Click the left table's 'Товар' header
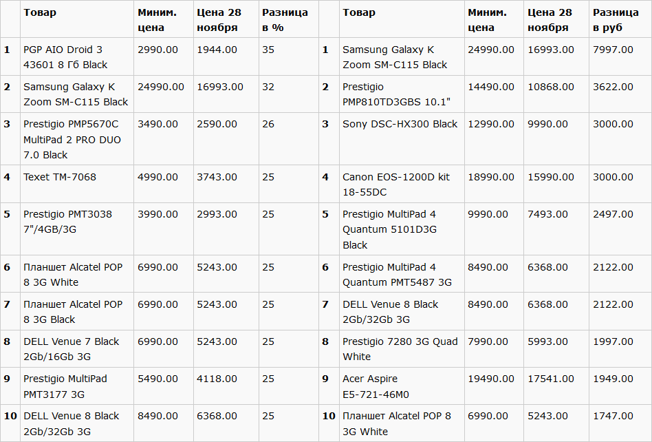 [x=40, y=12]
